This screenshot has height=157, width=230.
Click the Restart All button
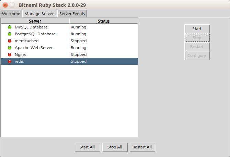pyautogui.click(x=142, y=147)
